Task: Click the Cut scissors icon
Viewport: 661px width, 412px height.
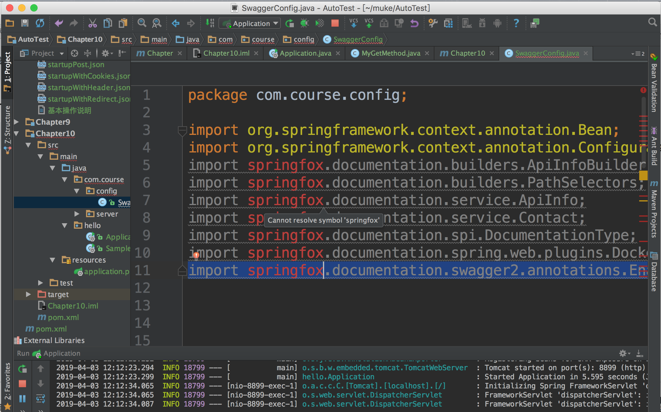Action: [x=92, y=23]
